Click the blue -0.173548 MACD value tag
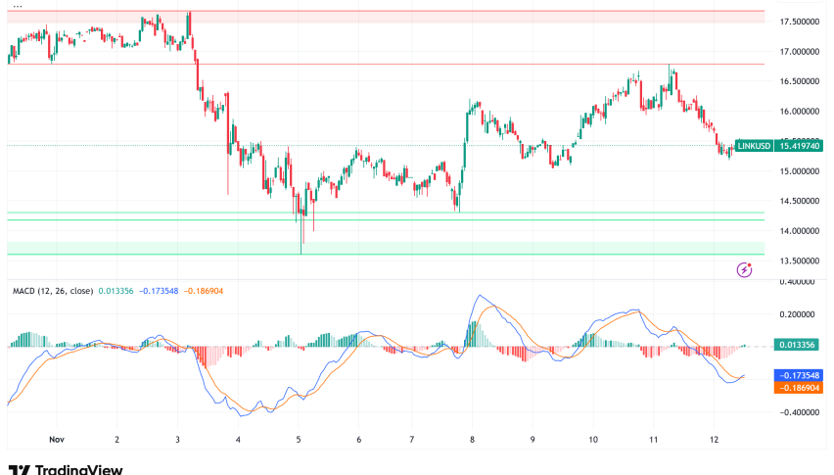The image size is (834, 475). pos(799,375)
